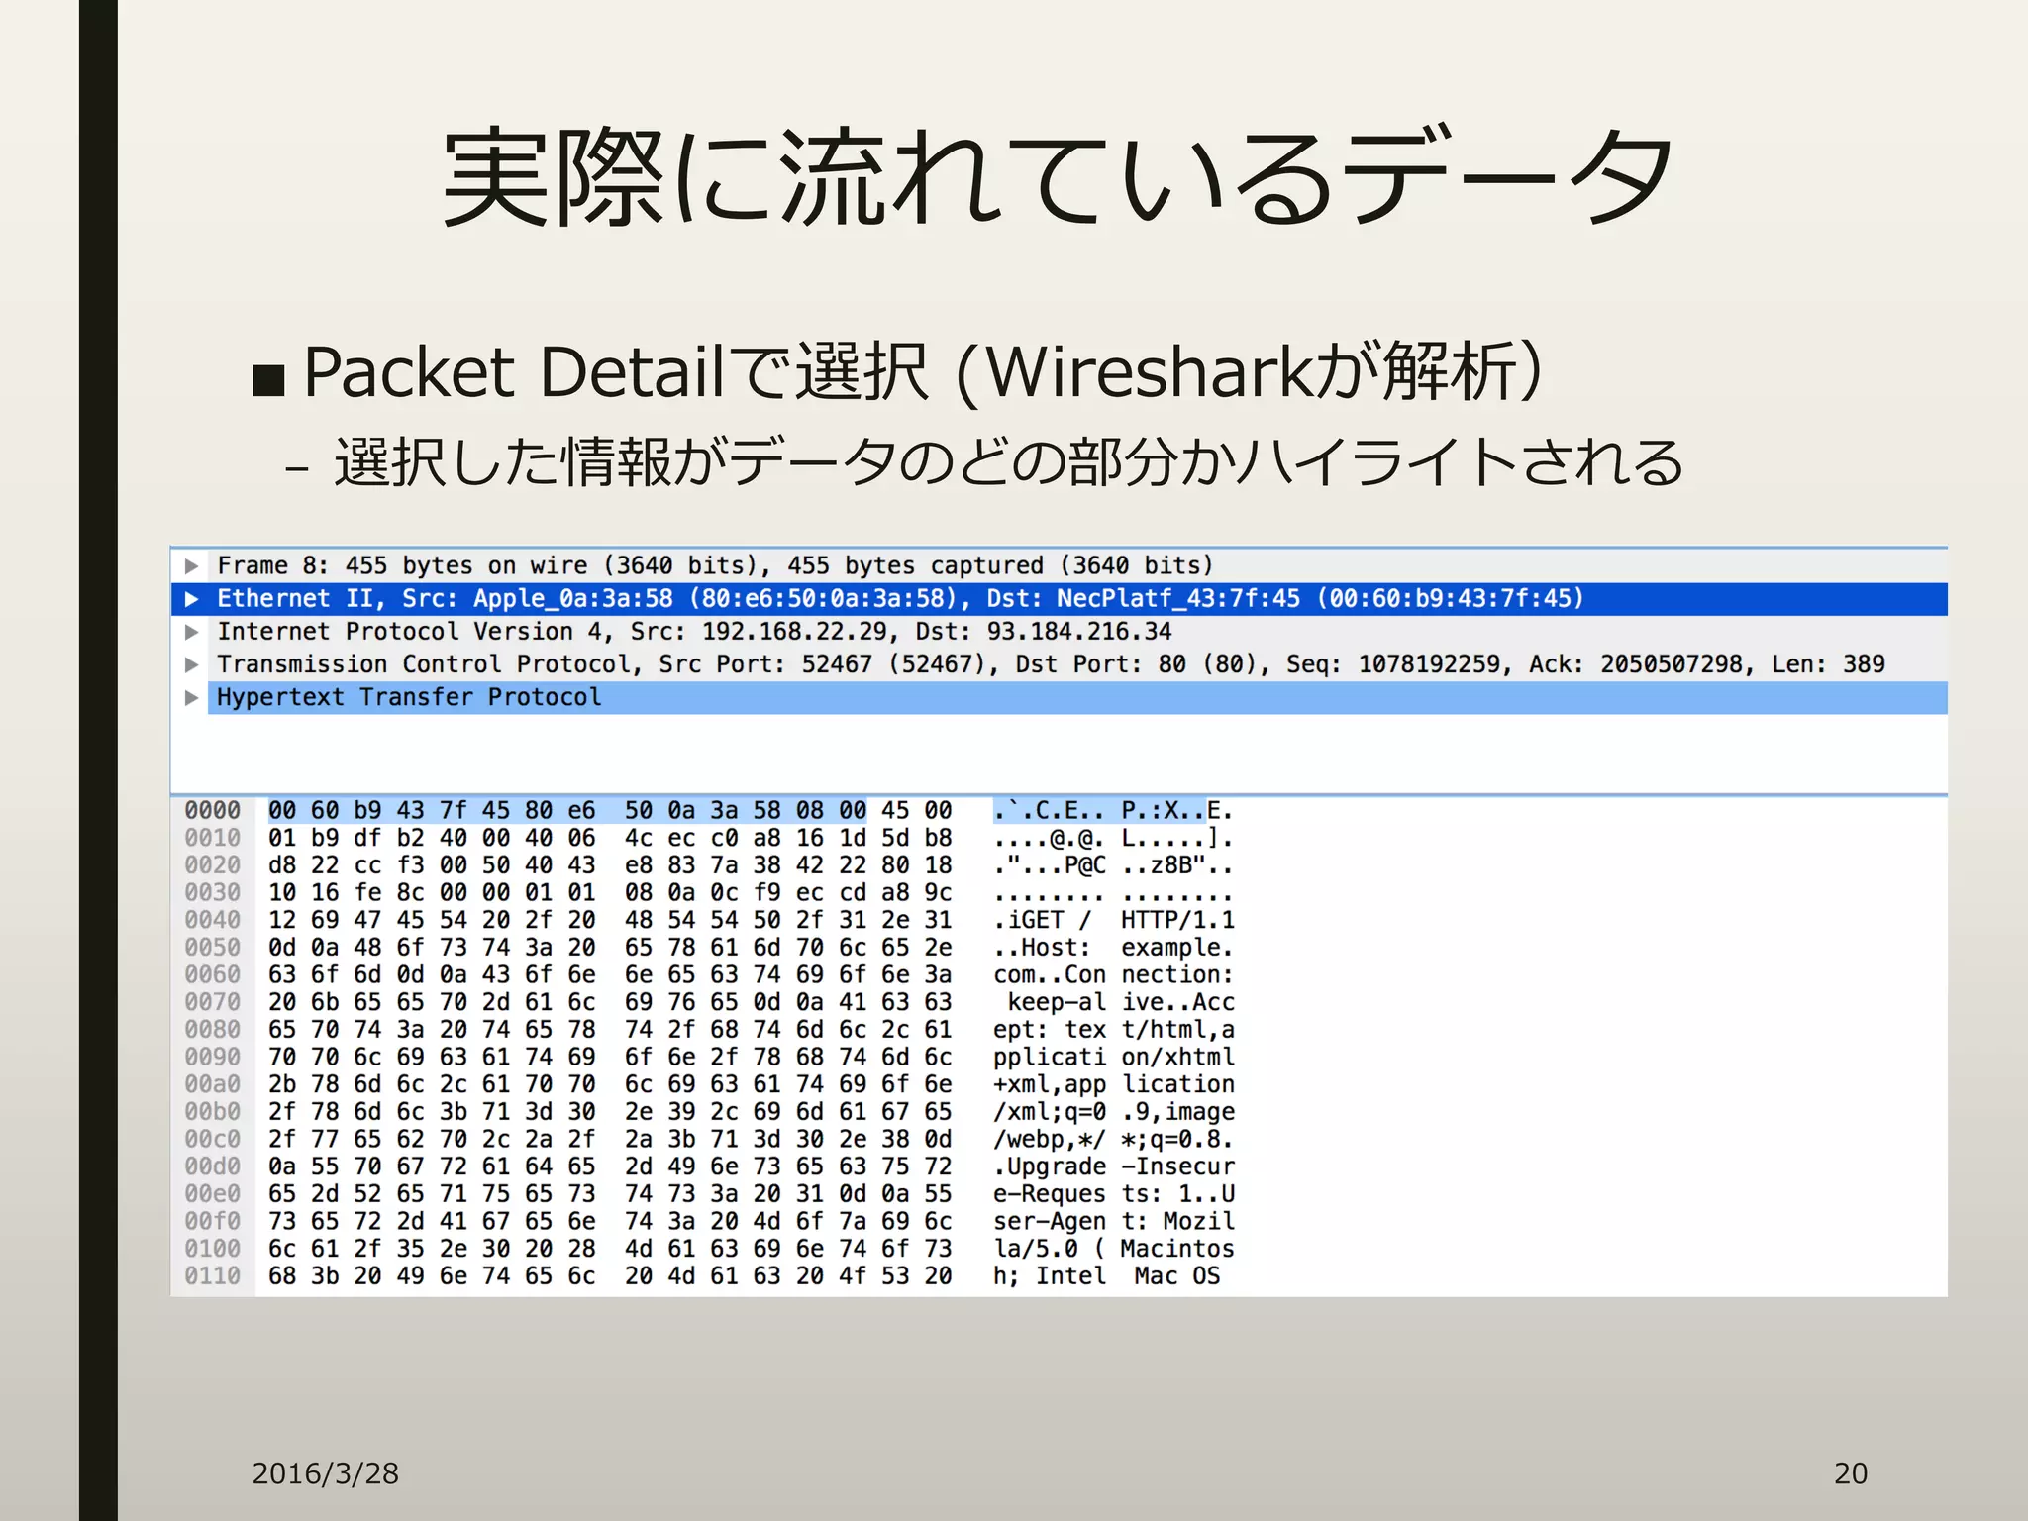Select the Ethernet II Src Apple row
This screenshot has width=2028, height=1521.
1059,599
